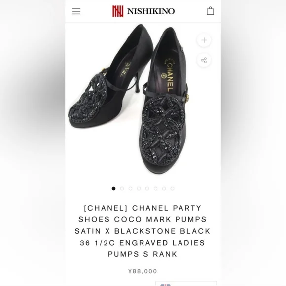286x286 pixels.
Task: Select first carousel dot
Action: [113, 188]
